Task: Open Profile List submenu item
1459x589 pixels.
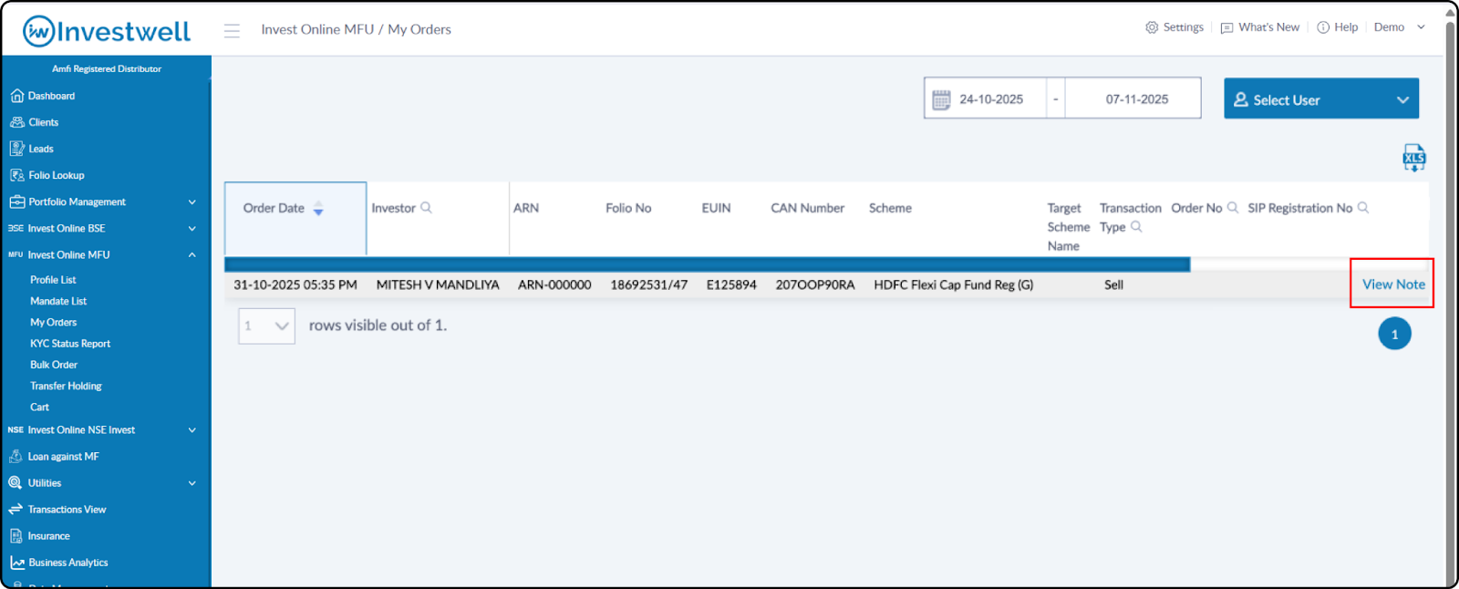Action: coord(53,280)
